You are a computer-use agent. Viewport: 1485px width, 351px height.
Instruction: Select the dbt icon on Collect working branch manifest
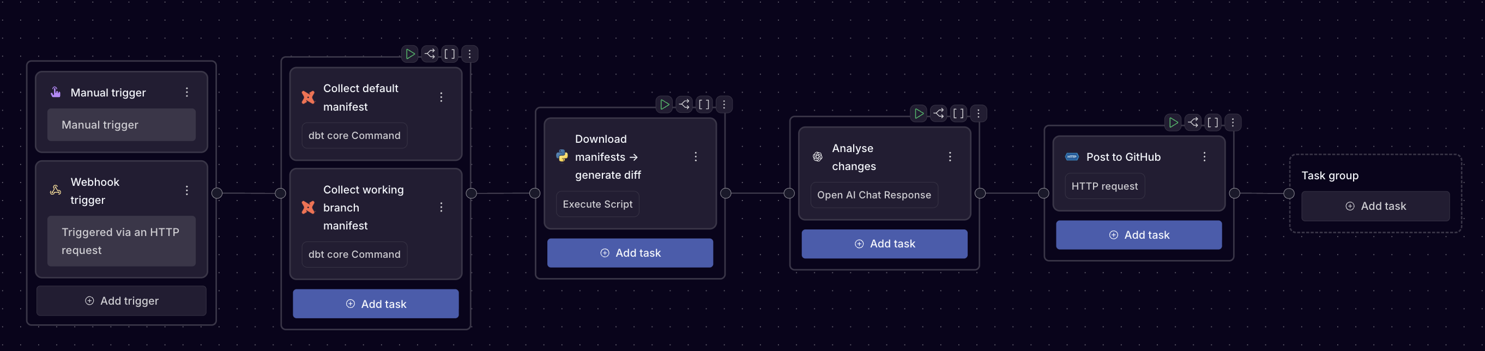point(309,208)
